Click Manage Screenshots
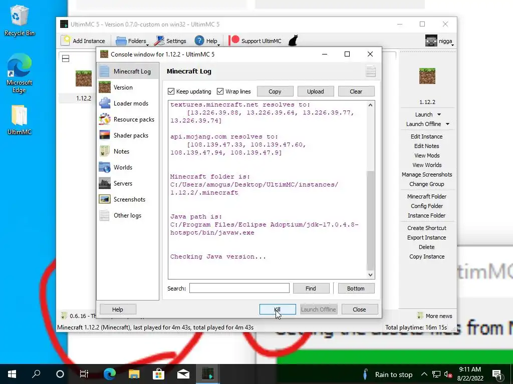This screenshot has width=513, height=384. (x=427, y=174)
